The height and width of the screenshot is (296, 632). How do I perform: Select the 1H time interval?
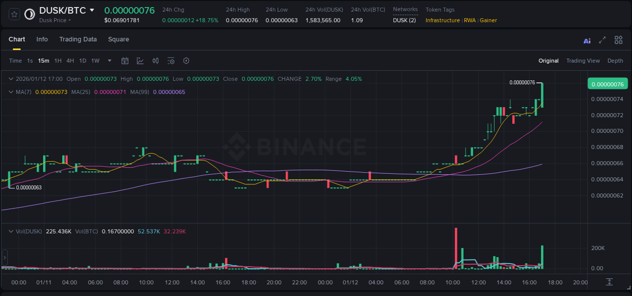(58, 61)
